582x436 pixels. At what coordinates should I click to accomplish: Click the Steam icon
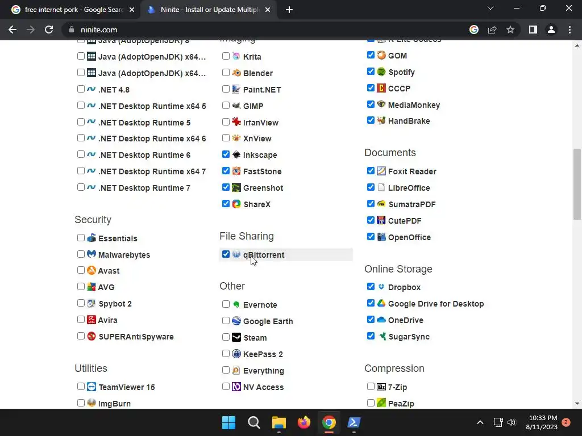click(x=236, y=337)
